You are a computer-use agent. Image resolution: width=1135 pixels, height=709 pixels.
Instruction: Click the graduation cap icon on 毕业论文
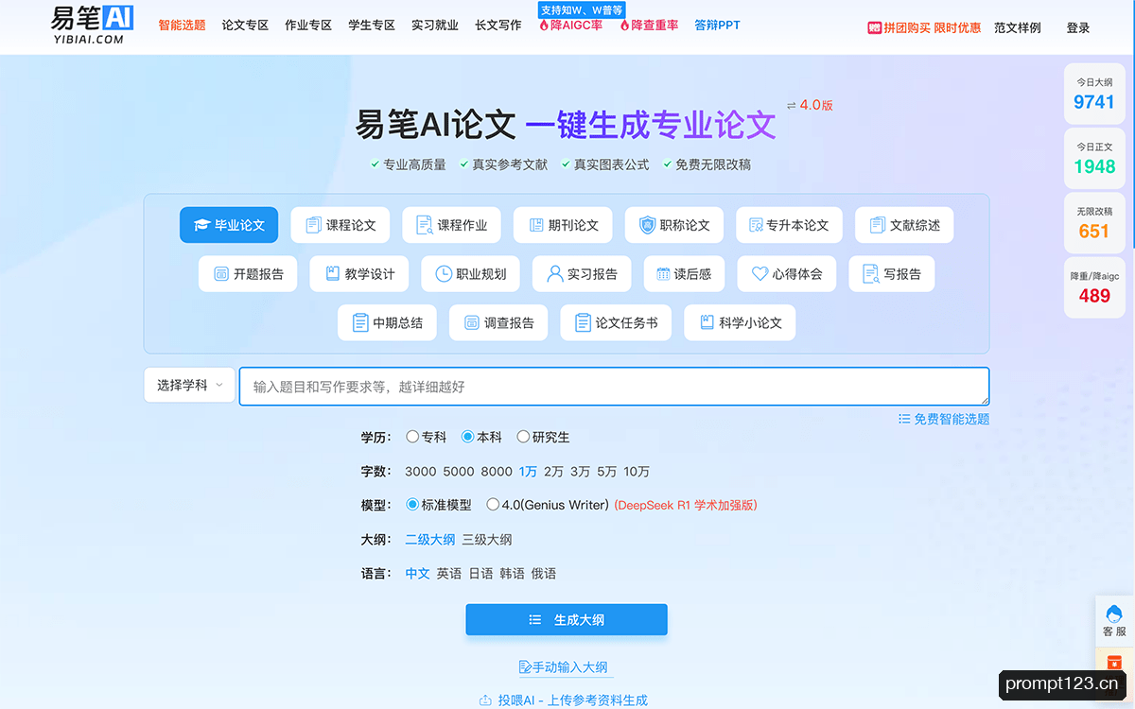click(201, 225)
